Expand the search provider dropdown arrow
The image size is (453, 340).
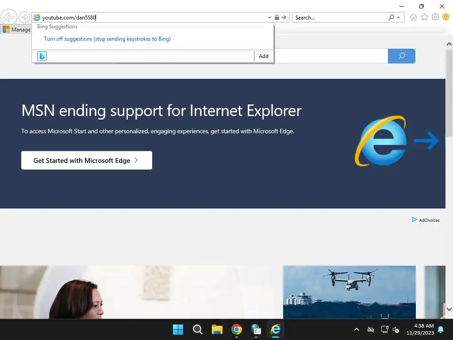[399, 18]
